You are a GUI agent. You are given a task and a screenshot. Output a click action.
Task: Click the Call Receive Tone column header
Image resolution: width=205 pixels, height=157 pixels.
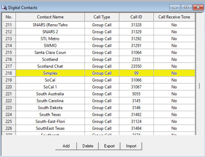(174, 17)
